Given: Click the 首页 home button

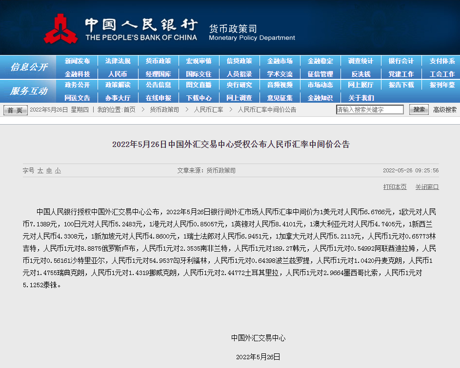Looking at the screenshot, I should pyautogui.click(x=15, y=110).
